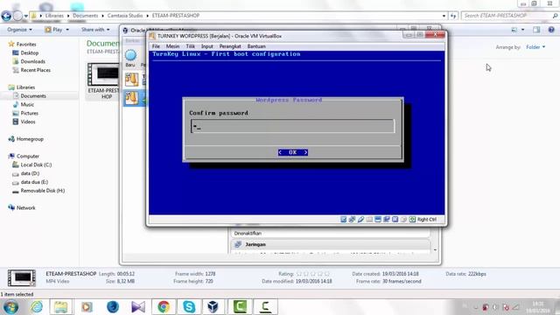Click the Explorer Forward navigation button
Image resolution: width=560 pixels, height=315 pixels.
point(17,16)
